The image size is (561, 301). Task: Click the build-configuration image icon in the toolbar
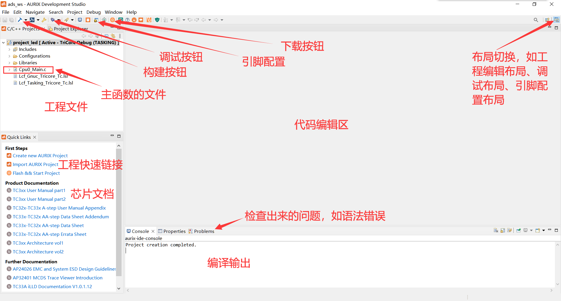click(x=32, y=20)
